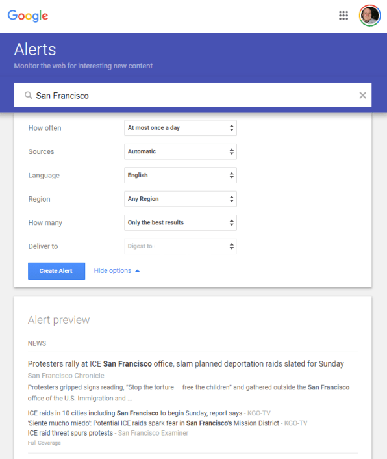387x459 pixels.
Task: Open the Protesters rally at ICE headline
Action: 186,364
